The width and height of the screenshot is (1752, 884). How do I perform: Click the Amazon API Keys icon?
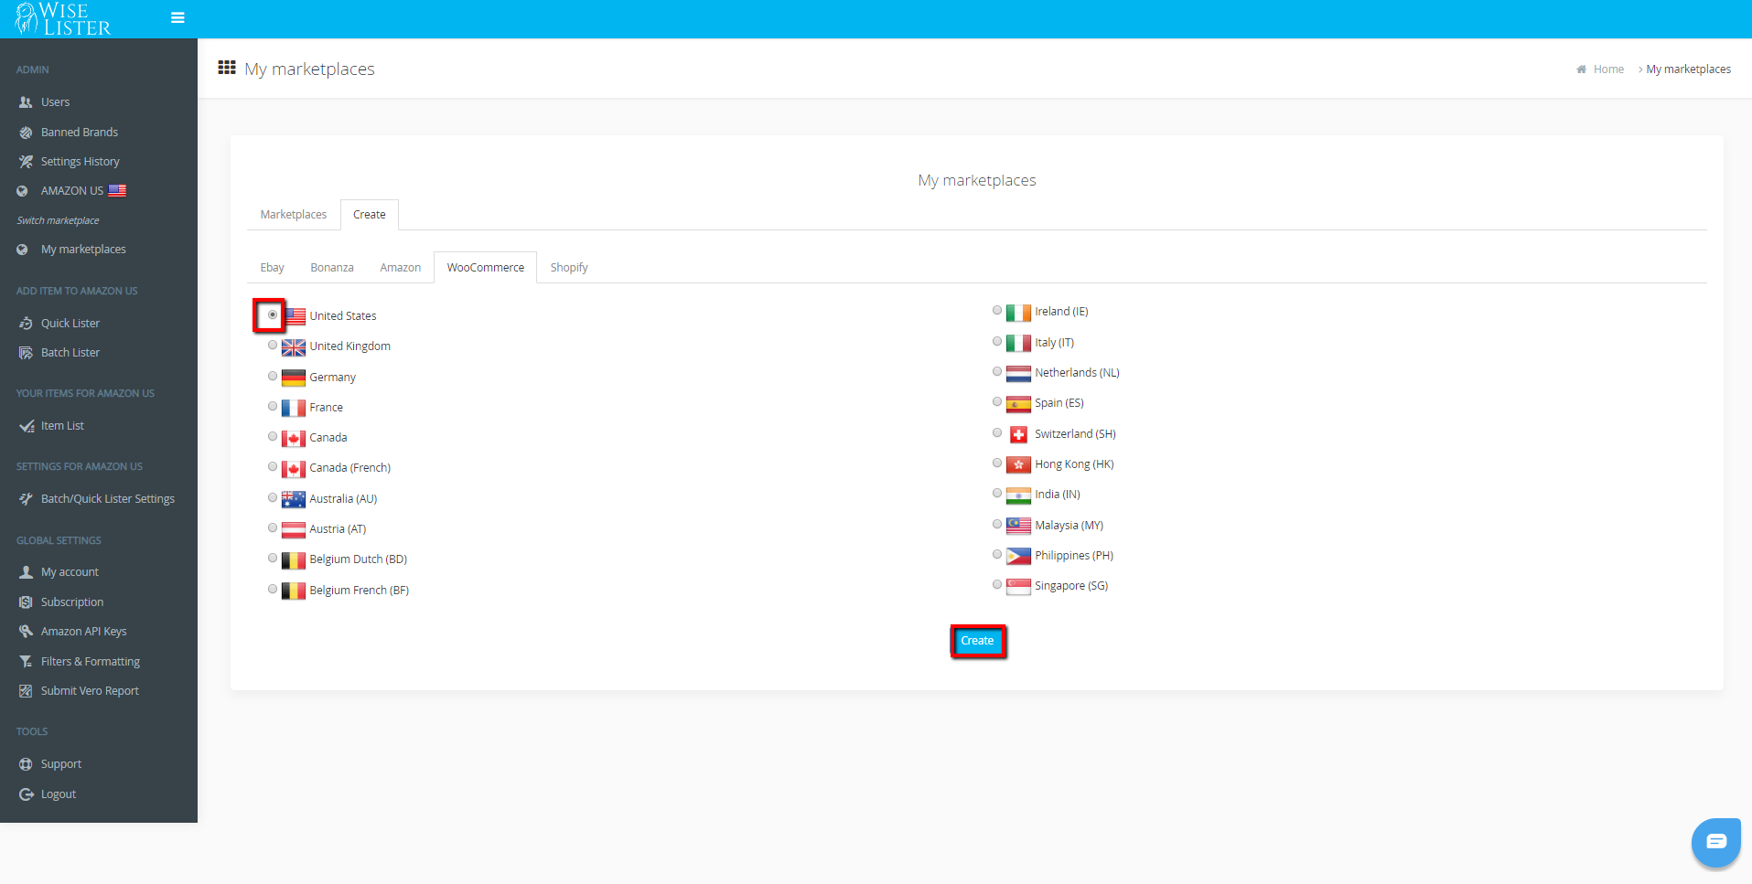[26, 632]
